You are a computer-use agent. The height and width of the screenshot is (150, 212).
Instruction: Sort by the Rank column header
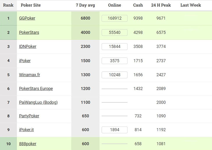[8, 5]
